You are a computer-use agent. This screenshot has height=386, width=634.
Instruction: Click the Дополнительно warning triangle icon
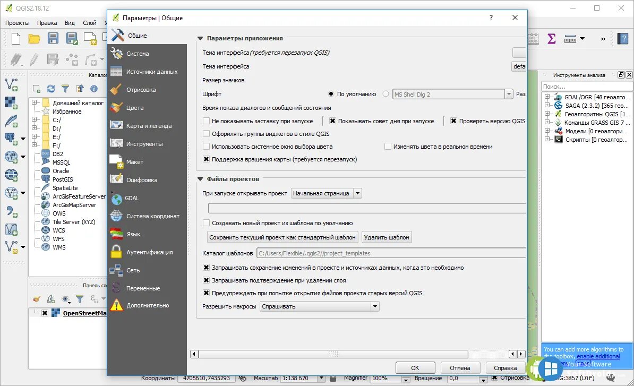point(116,305)
